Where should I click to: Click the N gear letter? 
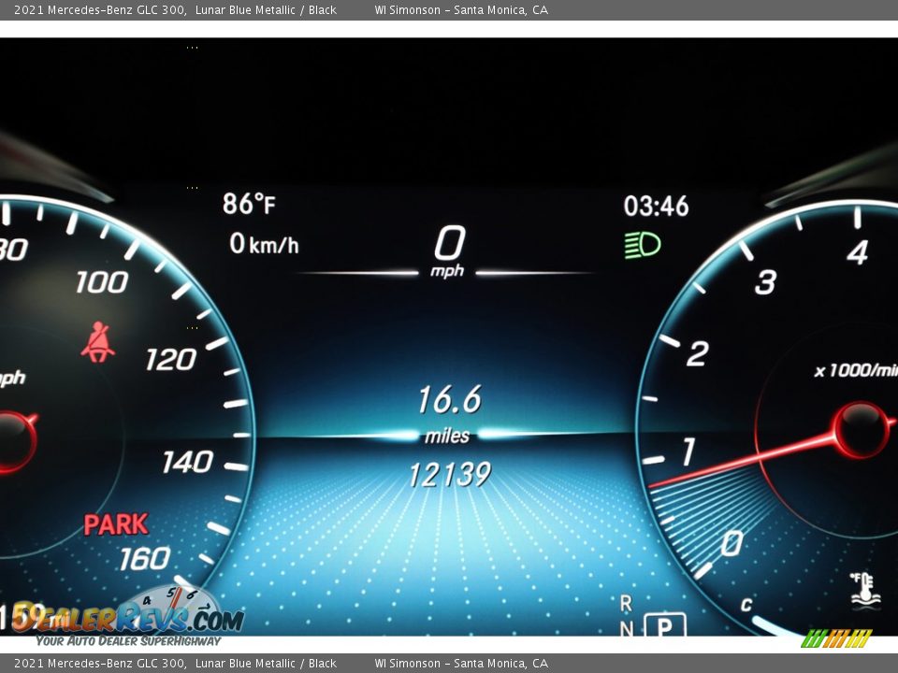pyautogui.click(x=627, y=629)
